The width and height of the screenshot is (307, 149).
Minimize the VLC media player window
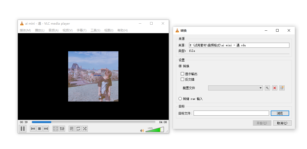pos(140,23)
